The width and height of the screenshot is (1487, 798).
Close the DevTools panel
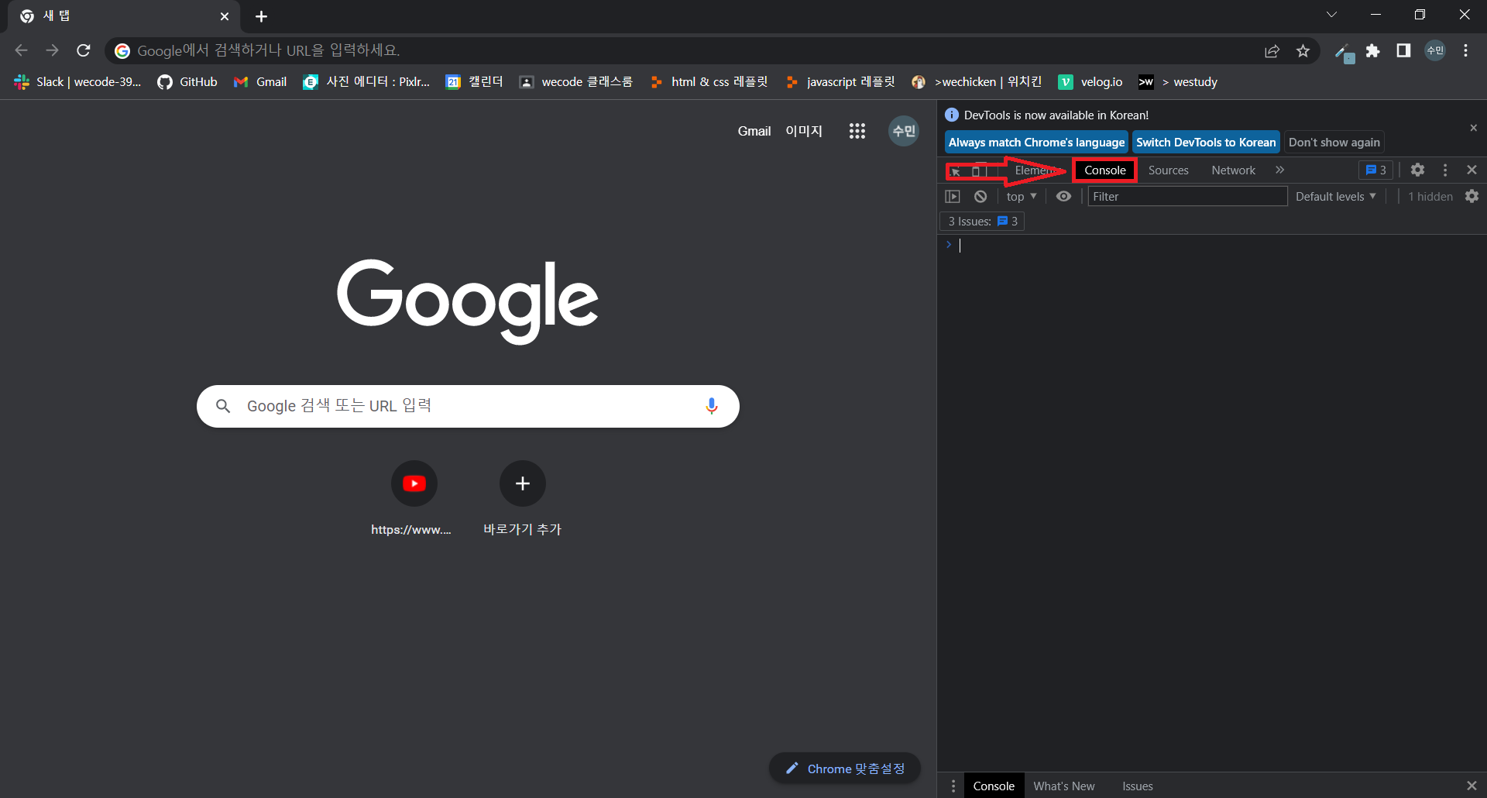[x=1472, y=170]
